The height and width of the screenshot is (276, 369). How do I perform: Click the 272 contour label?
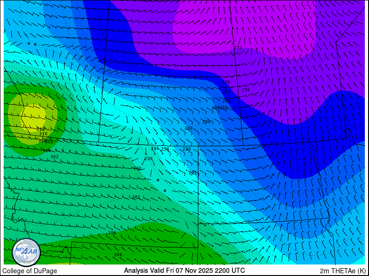coord(238,48)
